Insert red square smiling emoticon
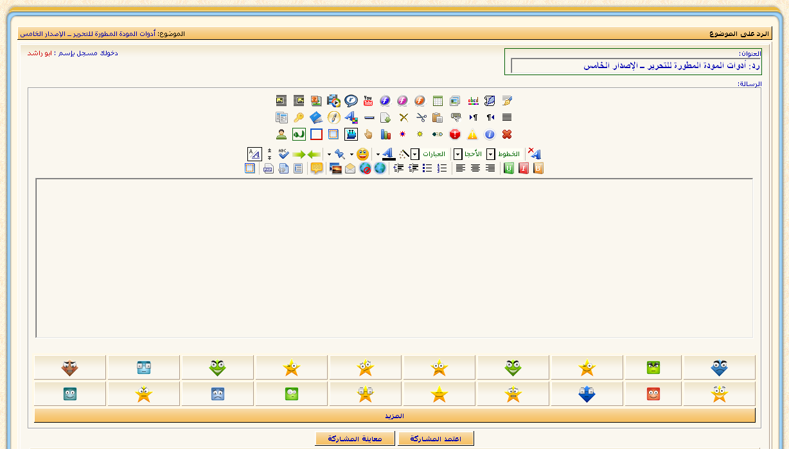The height and width of the screenshot is (449, 789). tap(653, 394)
